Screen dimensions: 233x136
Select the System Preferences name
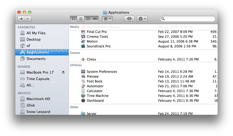click(x=102, y=72)
